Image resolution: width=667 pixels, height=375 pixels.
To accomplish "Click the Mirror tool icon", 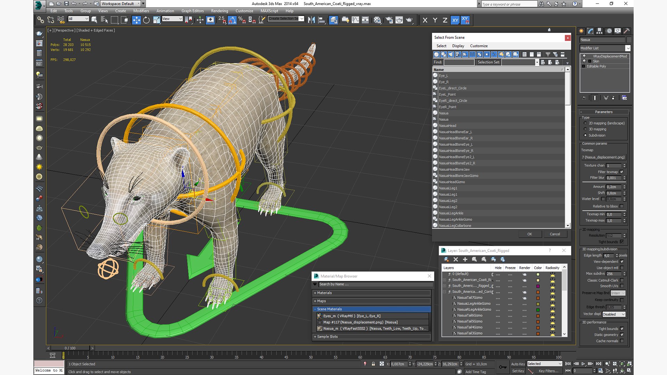I will point(311,20).
